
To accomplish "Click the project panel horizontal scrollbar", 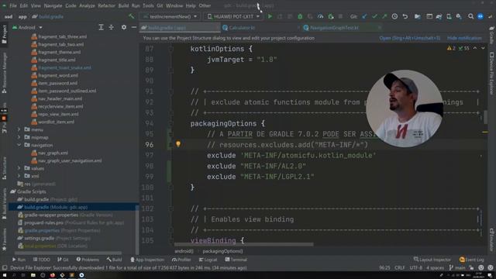I will coord(68,253).
